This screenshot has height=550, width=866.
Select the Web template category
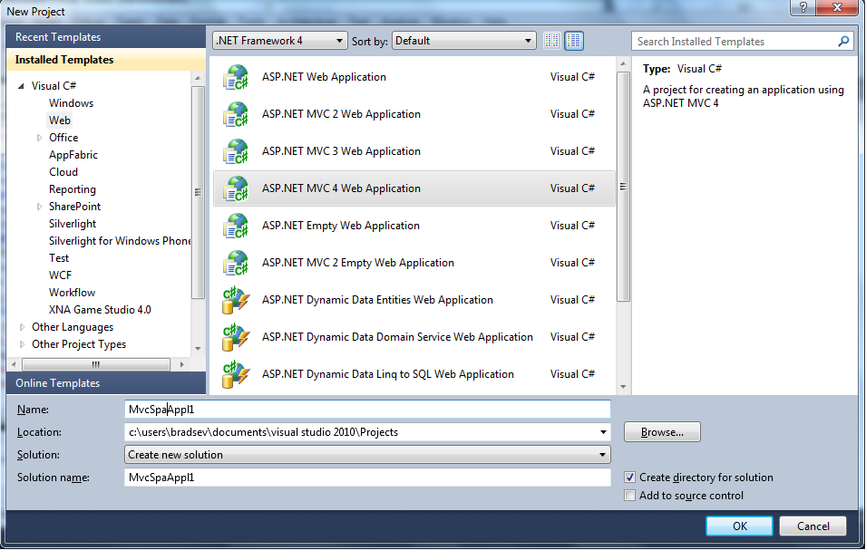60,121
